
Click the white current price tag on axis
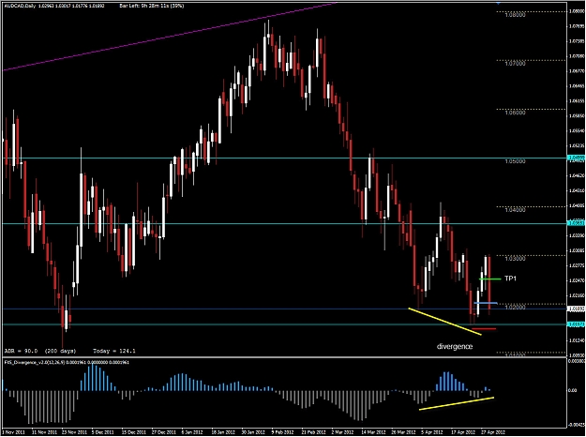576,309
